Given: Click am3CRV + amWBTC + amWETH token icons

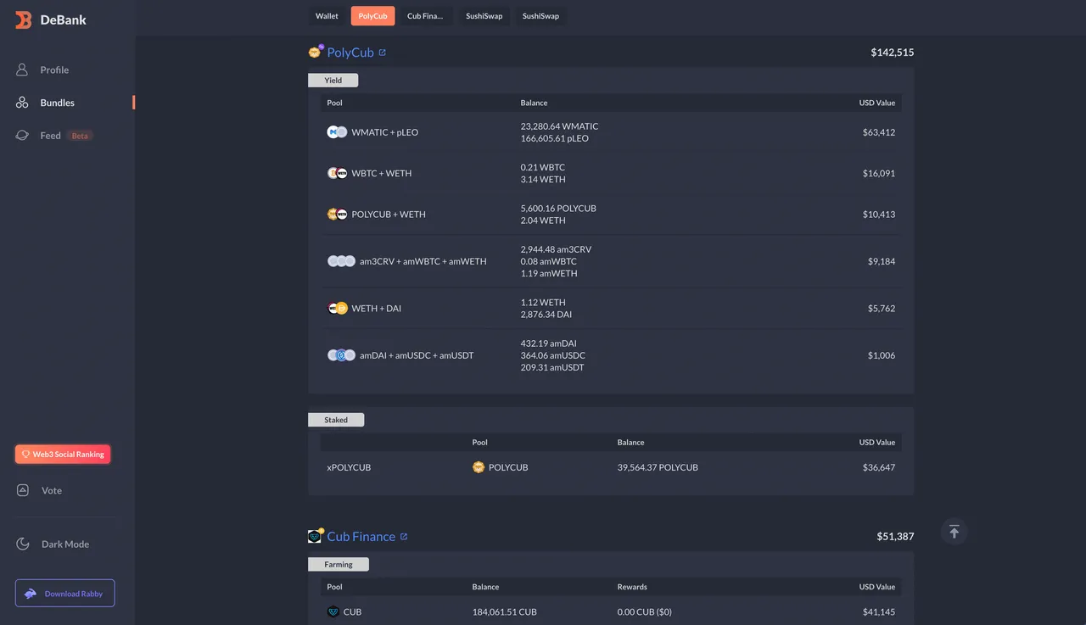Looking at the screenshot, I should (x=341, y=261).
